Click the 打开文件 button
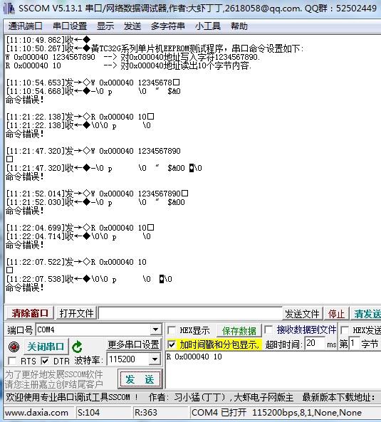The height and width of the screenshot is (422, 381). (x=76, y=313)
